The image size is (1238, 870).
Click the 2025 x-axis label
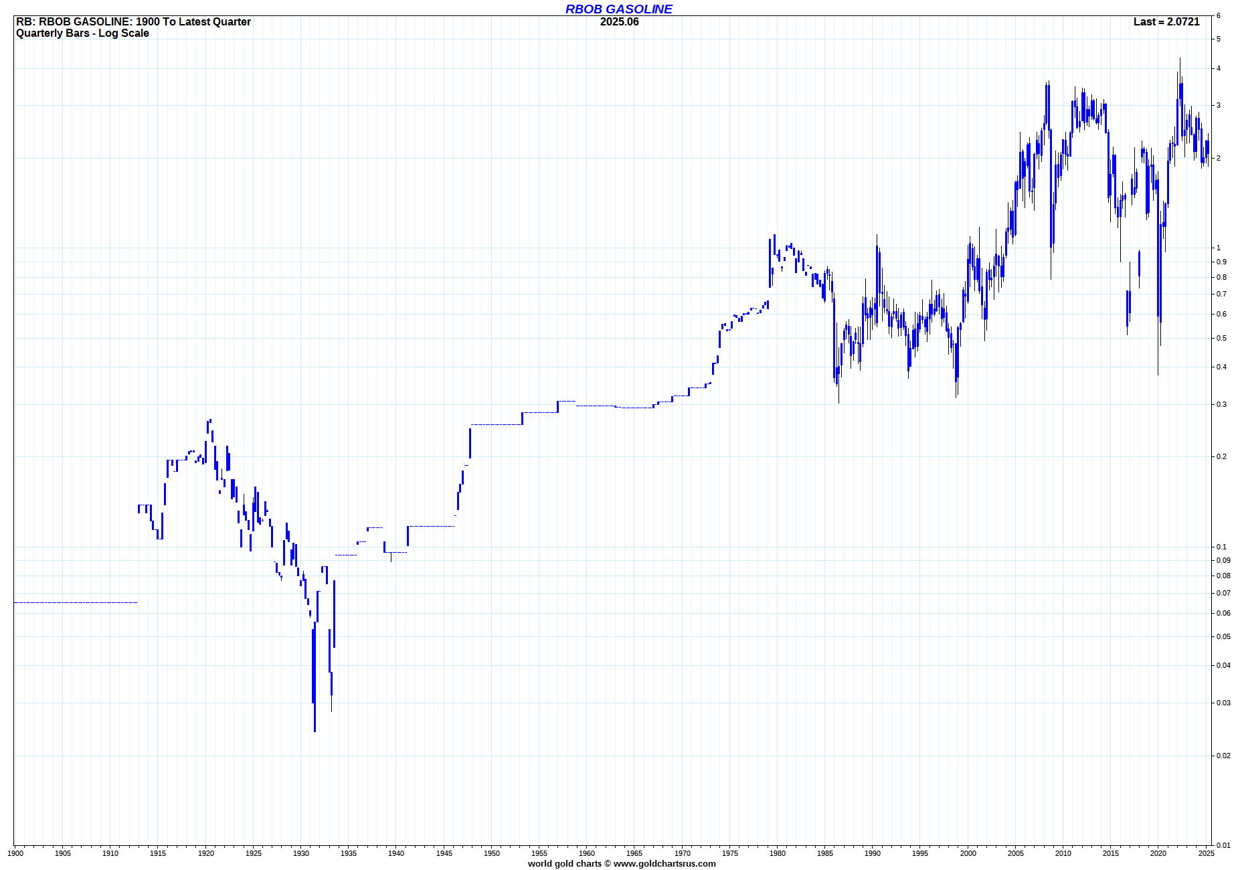coord(1207,853)
